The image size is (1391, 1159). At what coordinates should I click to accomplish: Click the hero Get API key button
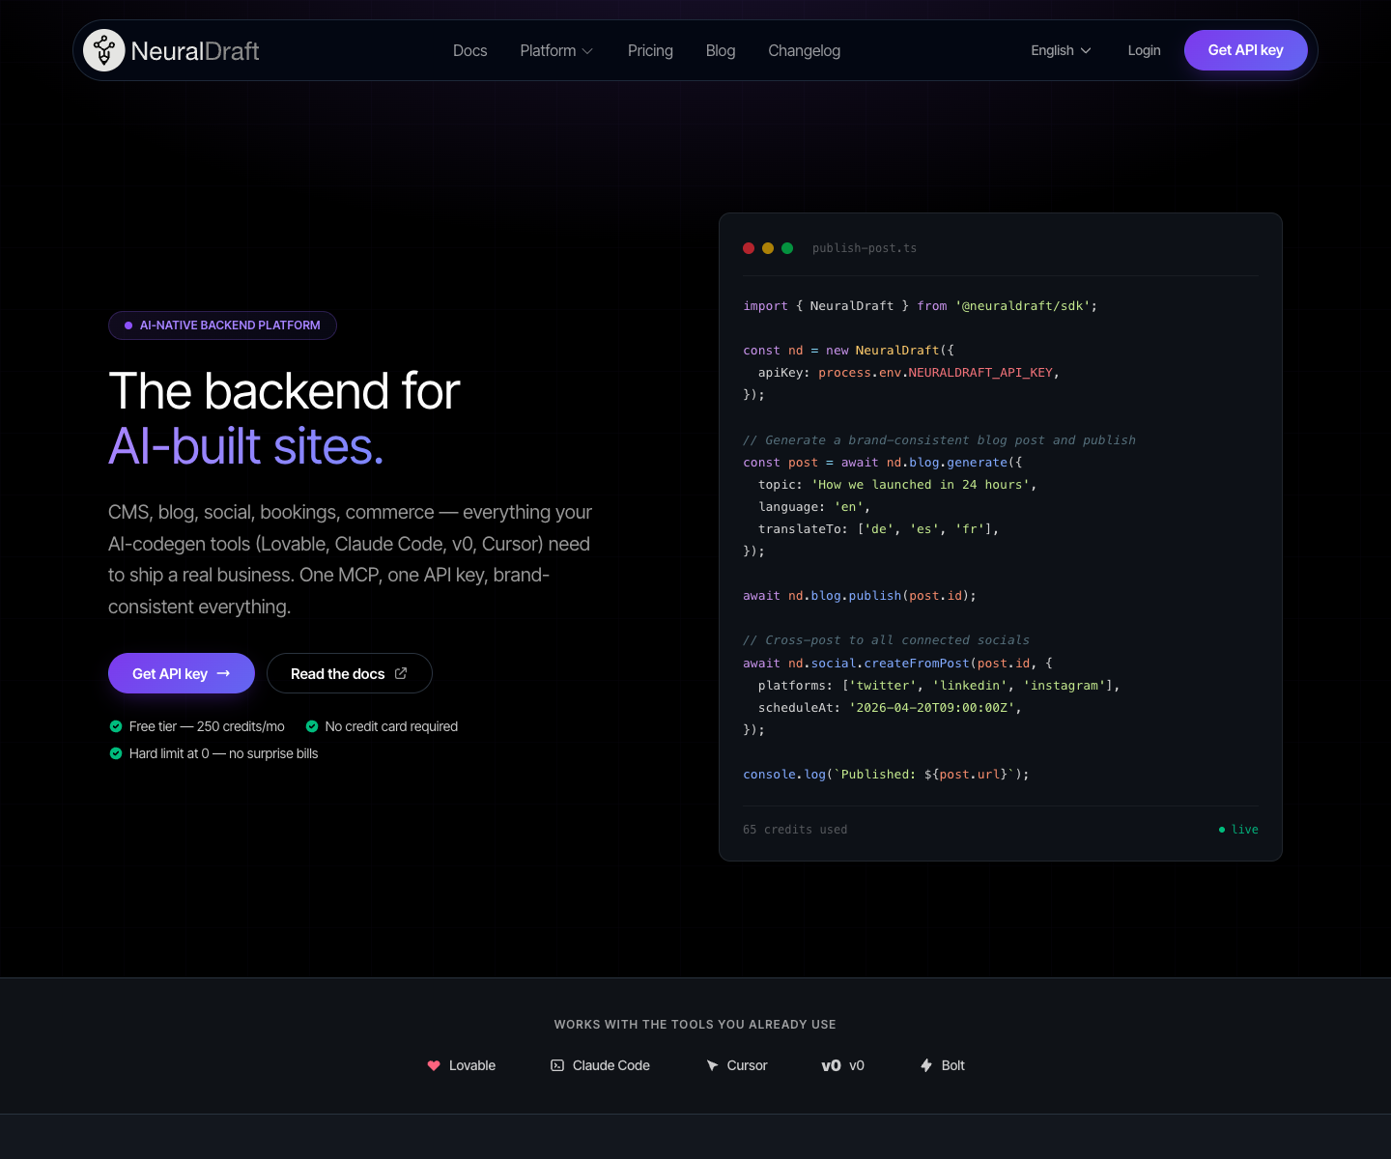182,673
